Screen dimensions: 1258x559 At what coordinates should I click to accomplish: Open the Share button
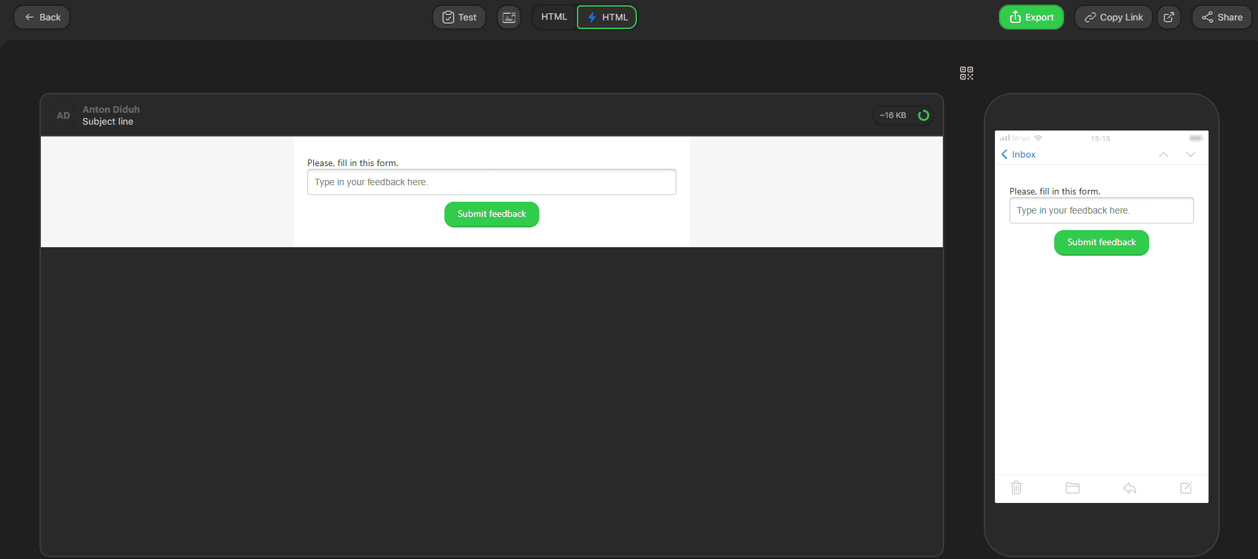(1222, 17)
